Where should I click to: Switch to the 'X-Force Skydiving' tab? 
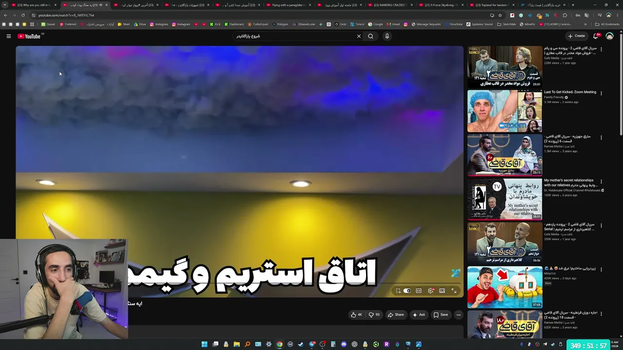(x=441, y=5)
